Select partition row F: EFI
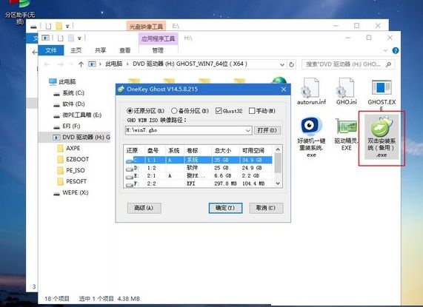 199,183
